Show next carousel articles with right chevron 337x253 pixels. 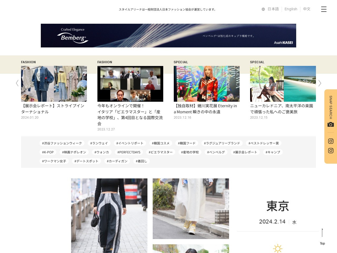click(x=320, y=83)
